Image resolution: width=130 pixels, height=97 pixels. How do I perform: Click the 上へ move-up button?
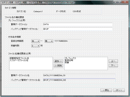coord(113,61)
